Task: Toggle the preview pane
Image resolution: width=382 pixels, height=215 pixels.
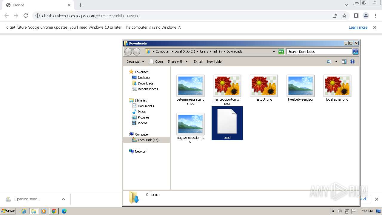Action: click(344, 62)
